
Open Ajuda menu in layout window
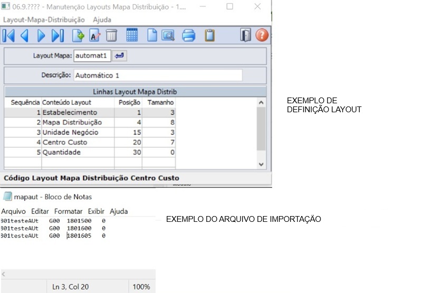(102, 19)
